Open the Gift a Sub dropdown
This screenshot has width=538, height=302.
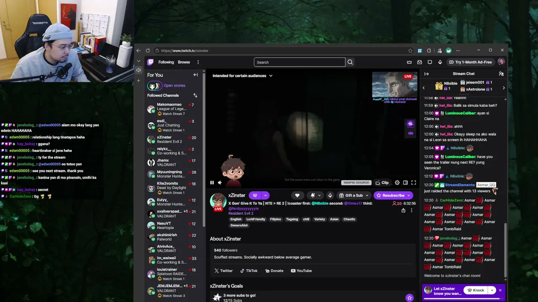click(354, 195)
